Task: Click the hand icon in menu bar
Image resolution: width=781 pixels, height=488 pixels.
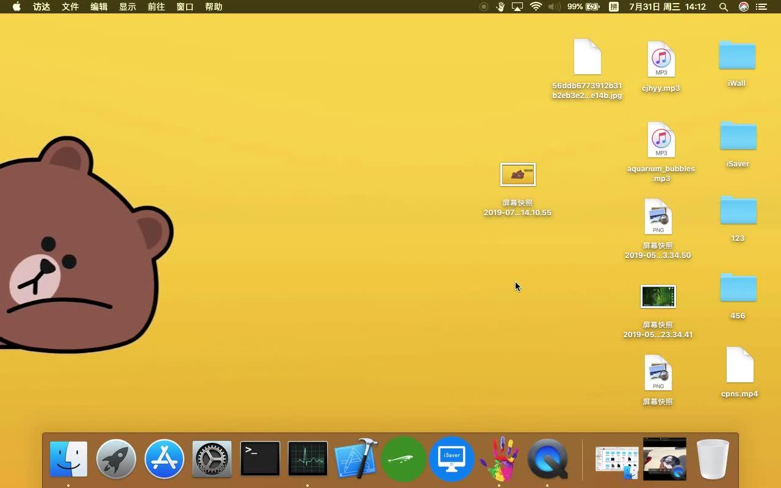Action: (500, 7)
